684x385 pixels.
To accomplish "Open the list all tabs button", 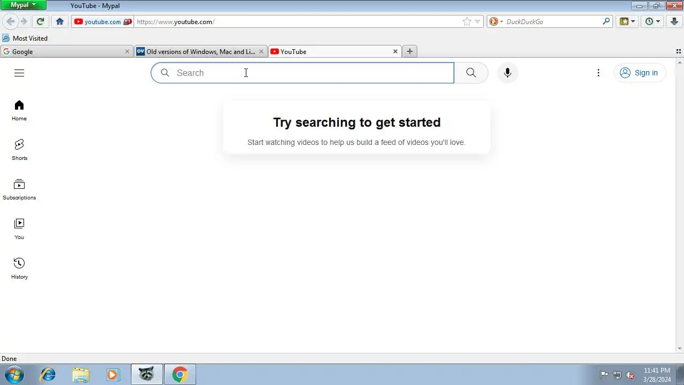I will 679,51.
